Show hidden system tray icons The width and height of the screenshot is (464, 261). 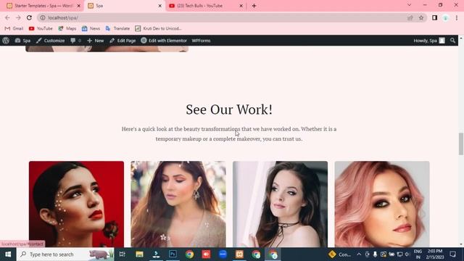click(x=359, y=254)
